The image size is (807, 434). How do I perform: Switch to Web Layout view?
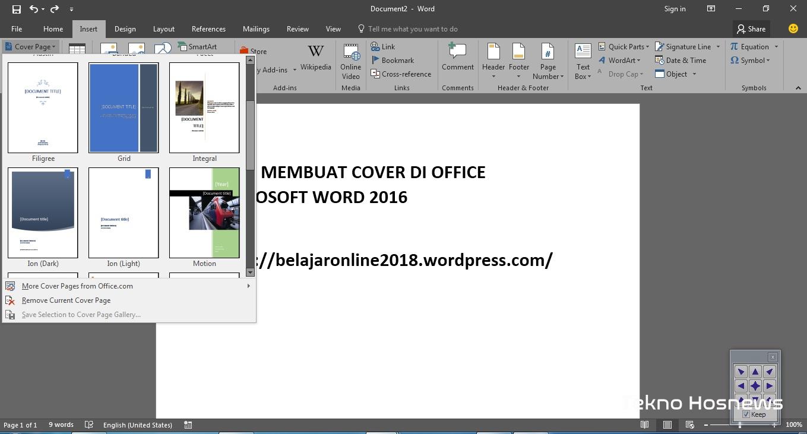[689, 425]
